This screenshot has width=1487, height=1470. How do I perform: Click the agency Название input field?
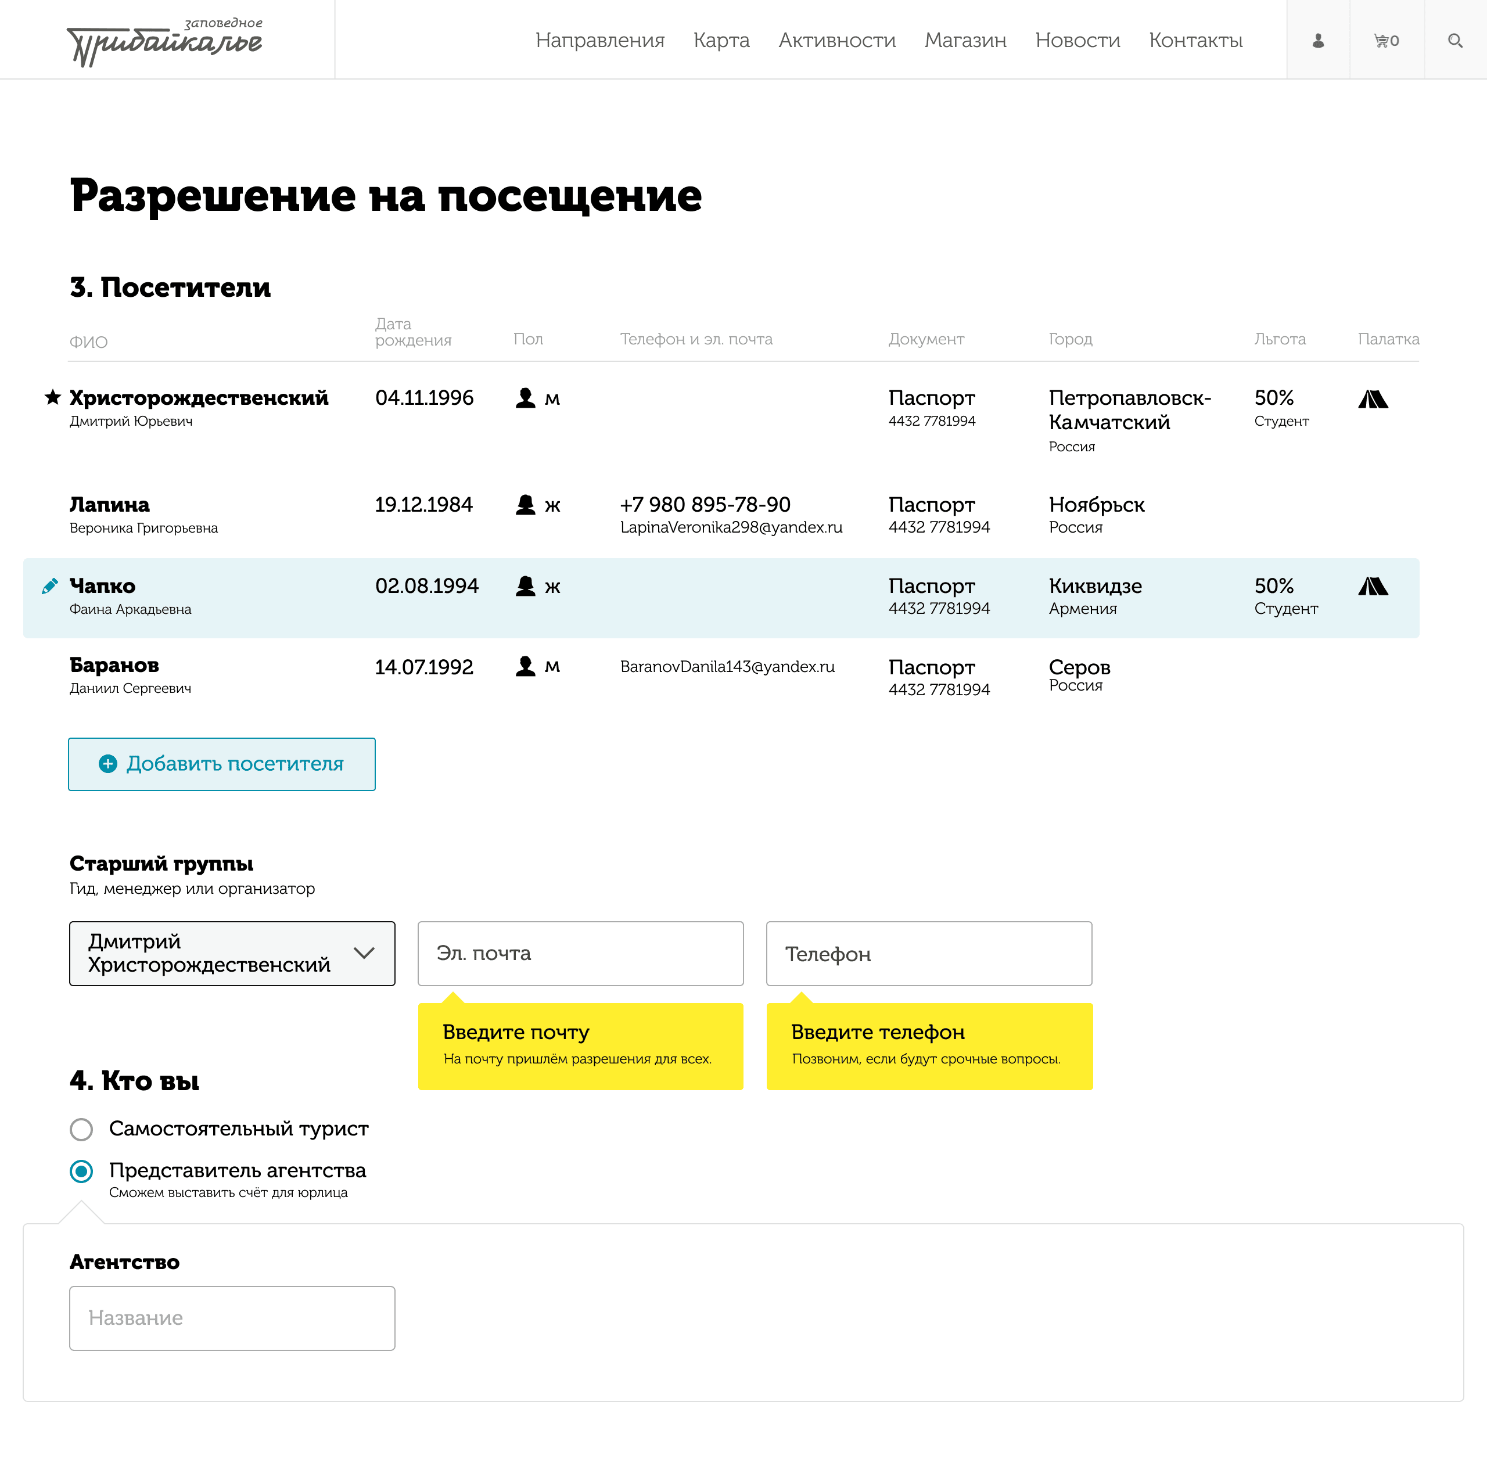pos(232,1318)
